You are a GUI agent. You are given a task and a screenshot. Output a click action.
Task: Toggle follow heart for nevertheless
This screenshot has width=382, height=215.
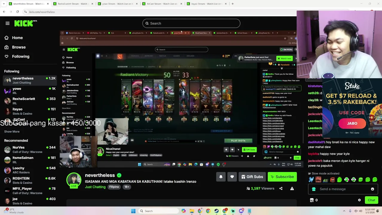point(232,177)
